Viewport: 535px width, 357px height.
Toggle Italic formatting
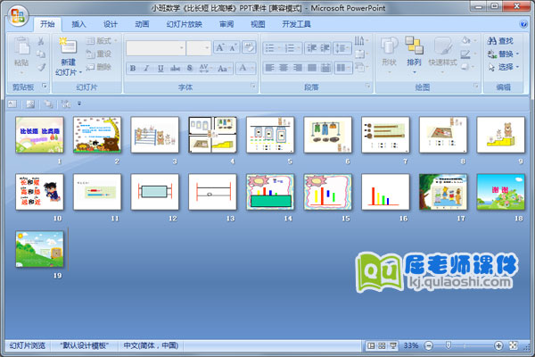pyautogui.click(x=146, y=69)
